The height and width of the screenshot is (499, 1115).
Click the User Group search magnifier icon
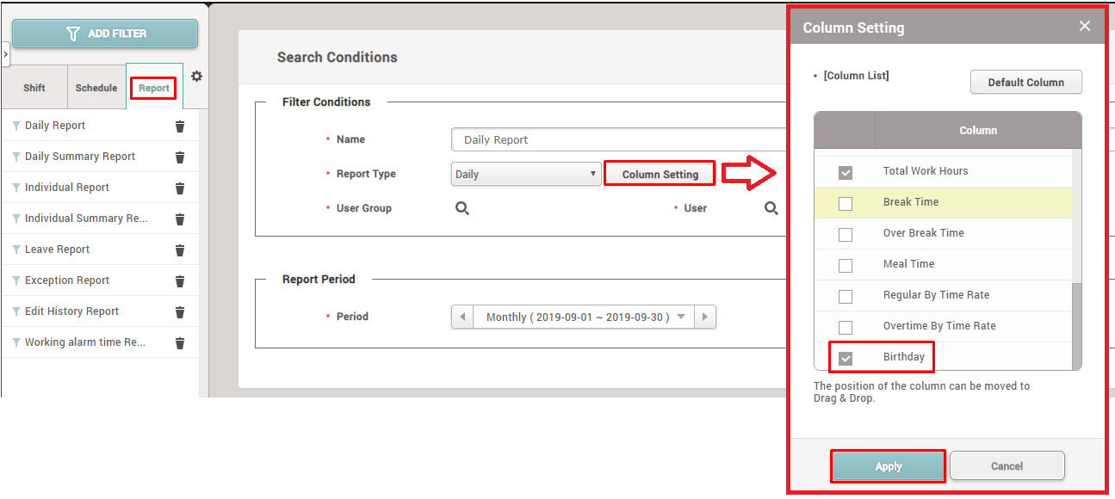462,208
